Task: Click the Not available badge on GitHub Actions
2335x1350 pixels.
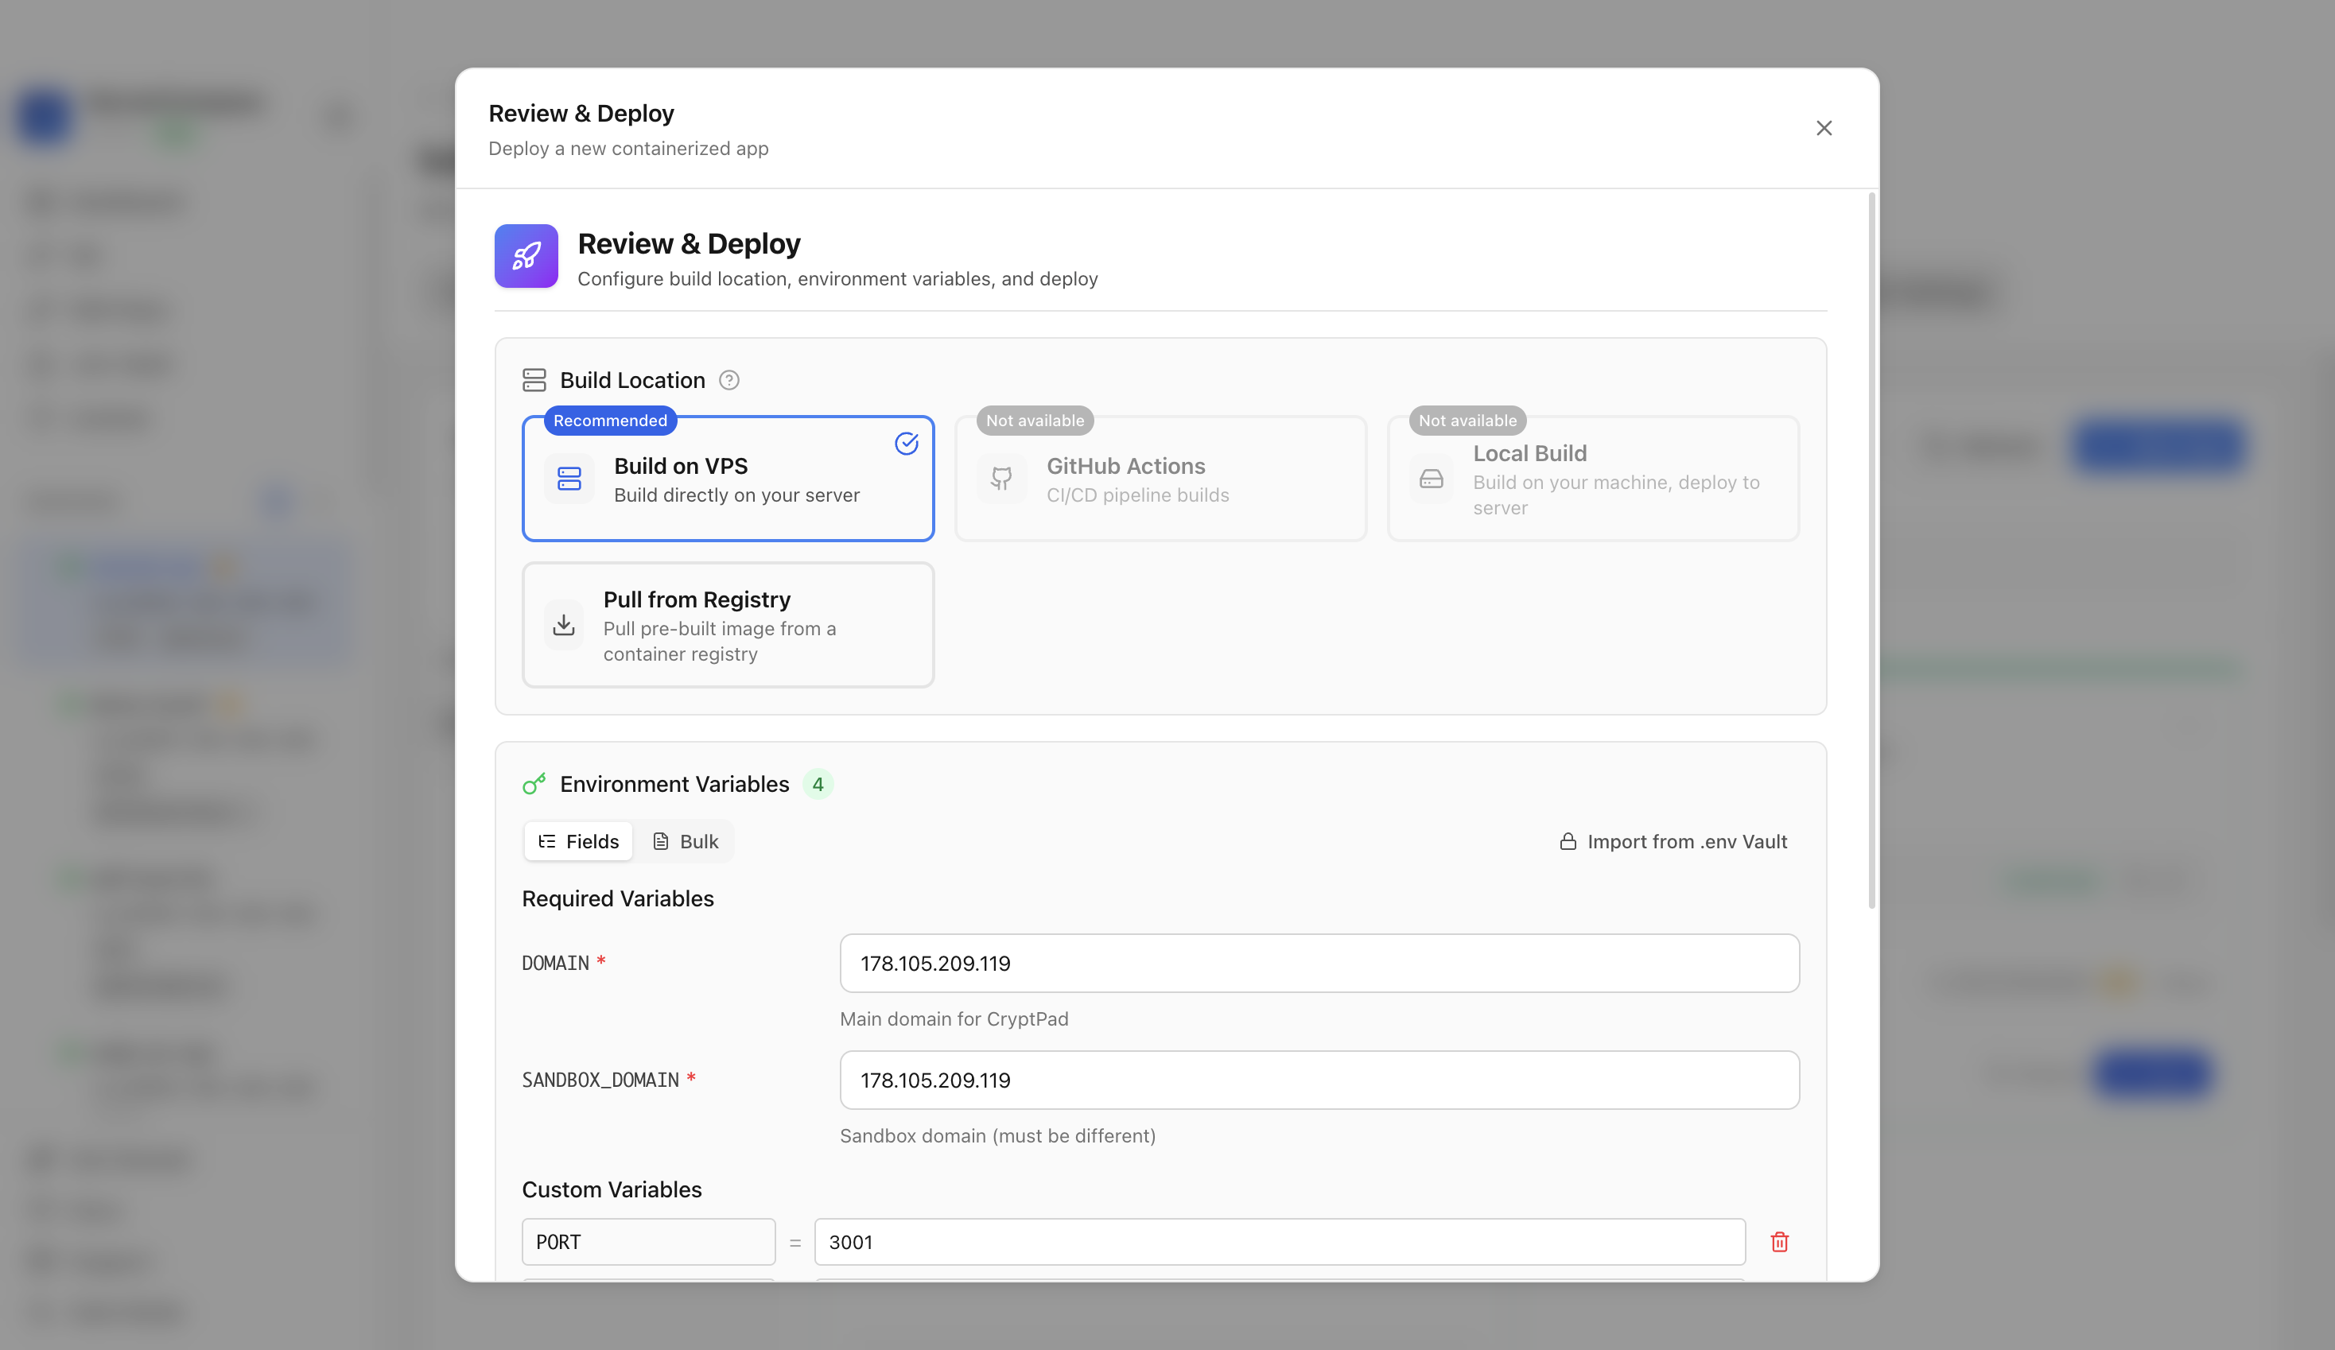Action: pyautogui.click(x=1035, y=421)
